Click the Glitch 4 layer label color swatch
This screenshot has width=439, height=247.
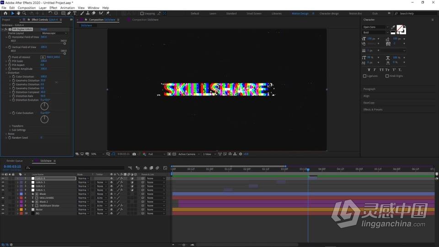(x=21, y=178)
